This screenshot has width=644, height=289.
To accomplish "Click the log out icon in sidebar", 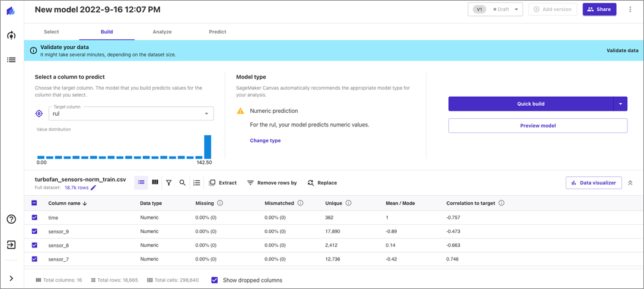I will tap(11, 244).
